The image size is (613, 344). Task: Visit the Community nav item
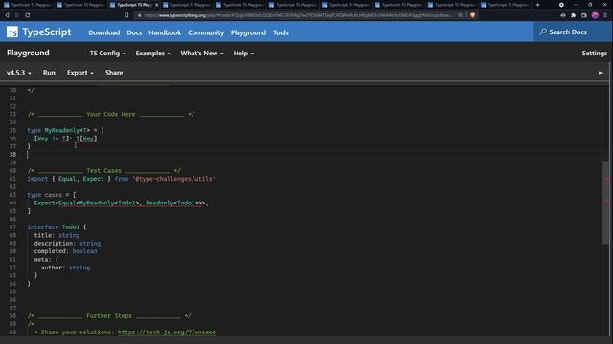click(206, 32)
